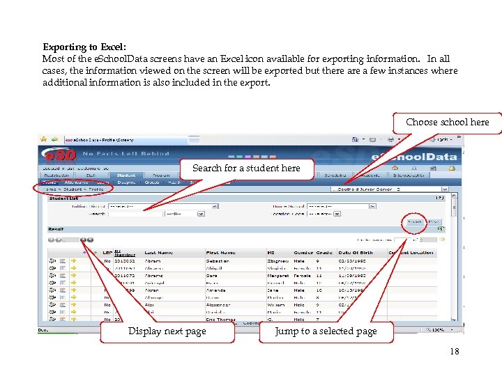
Task: Switch to the Scheduling tab
Action: coord(335,175)
